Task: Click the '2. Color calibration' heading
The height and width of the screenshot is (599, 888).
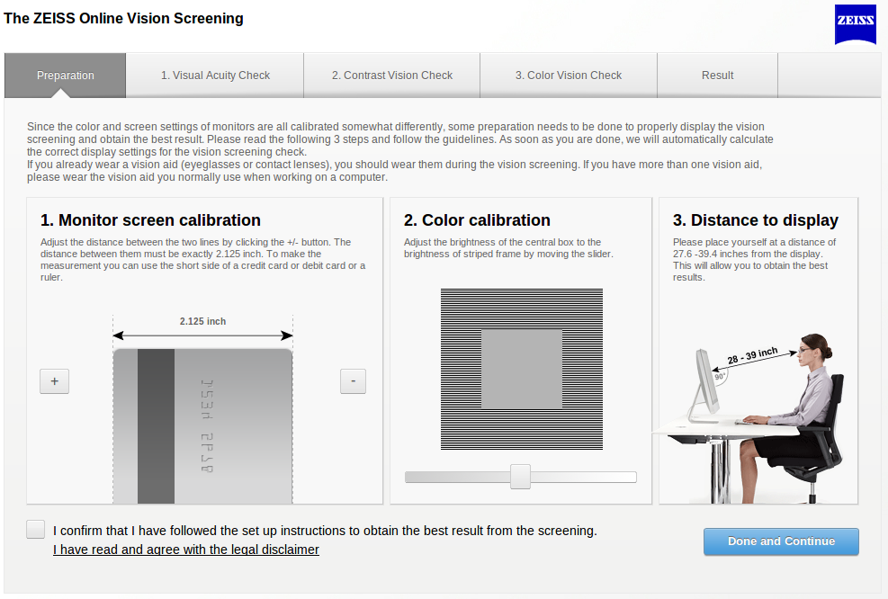Action: (x=477, y=220)
